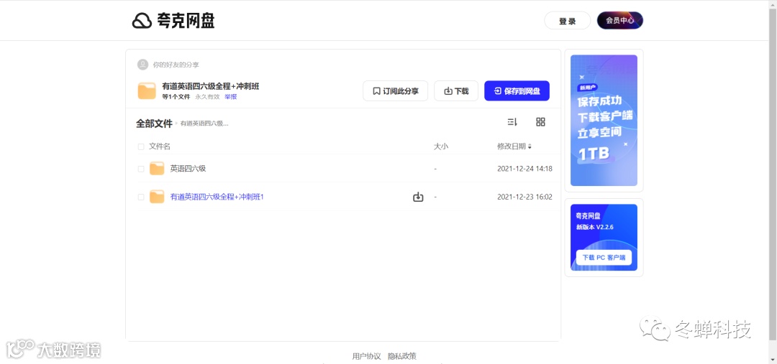This screenshot has width=777, height=364.
Task: Click 订阅此分享 button
Action: coord(395,91)
